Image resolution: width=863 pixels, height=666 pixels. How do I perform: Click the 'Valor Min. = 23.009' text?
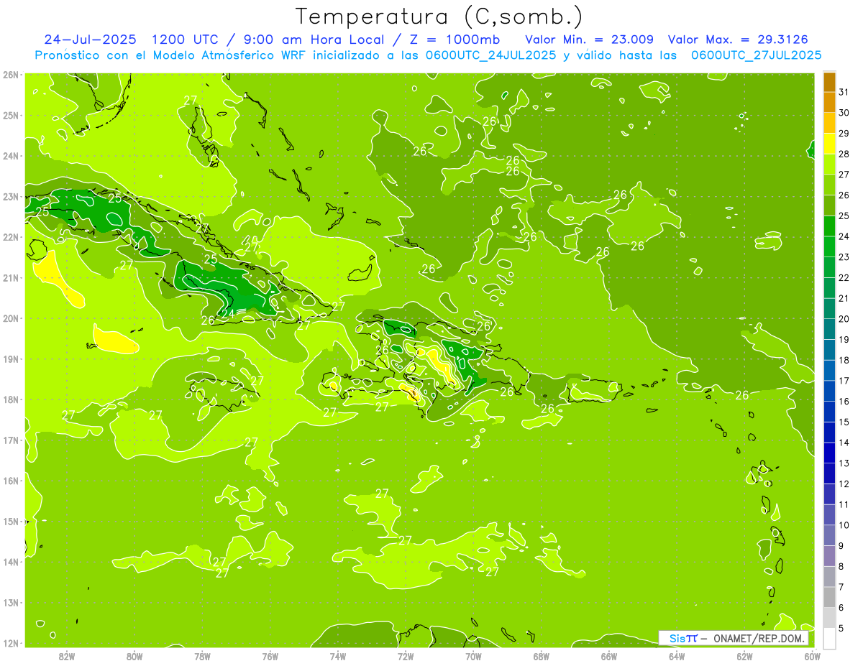point(589,40)
